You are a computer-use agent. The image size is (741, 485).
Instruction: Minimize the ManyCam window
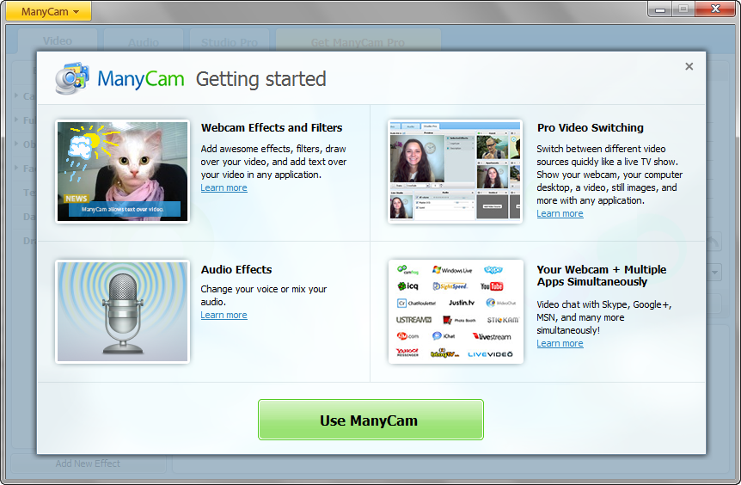pos(661,9)
